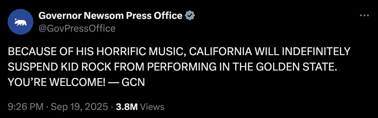378x118 pixels.
Task: Click the Views label
Action: pyautogui.click(x=152, y=107)
